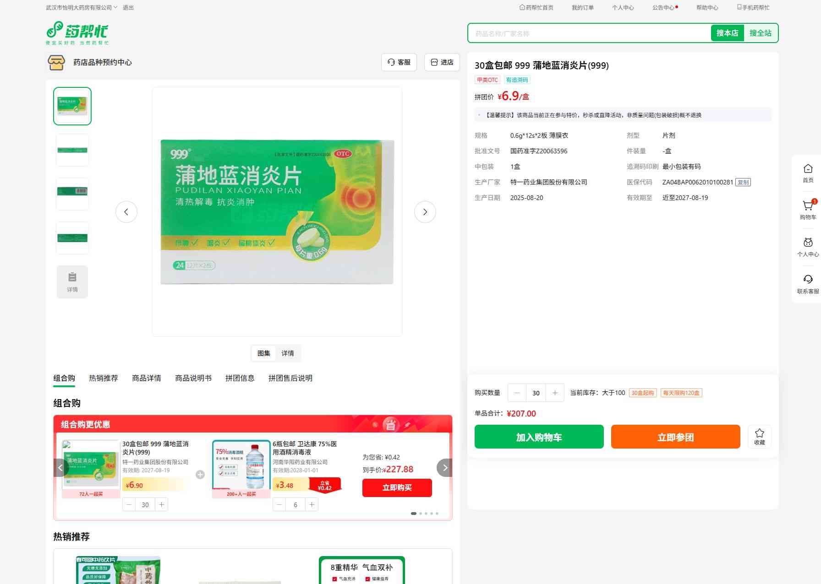Click the store icon beside 药店品种预约中心
Image resolution: width=821 pixels, height=584 pixels.
pos(56,62)
